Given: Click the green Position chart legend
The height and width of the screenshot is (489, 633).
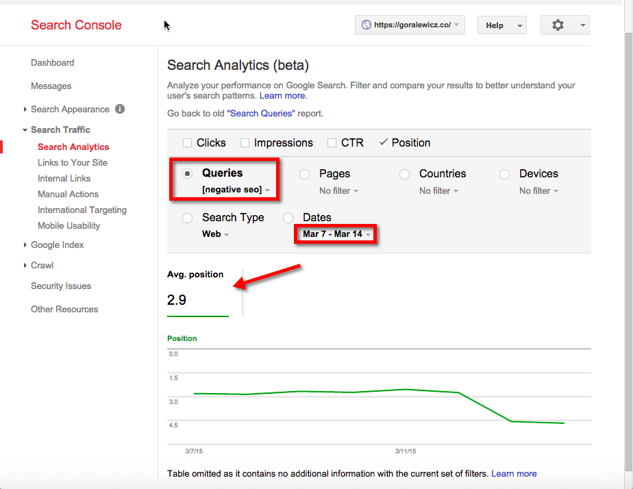Looking at the screenshot, I should [x=182, y=338].
